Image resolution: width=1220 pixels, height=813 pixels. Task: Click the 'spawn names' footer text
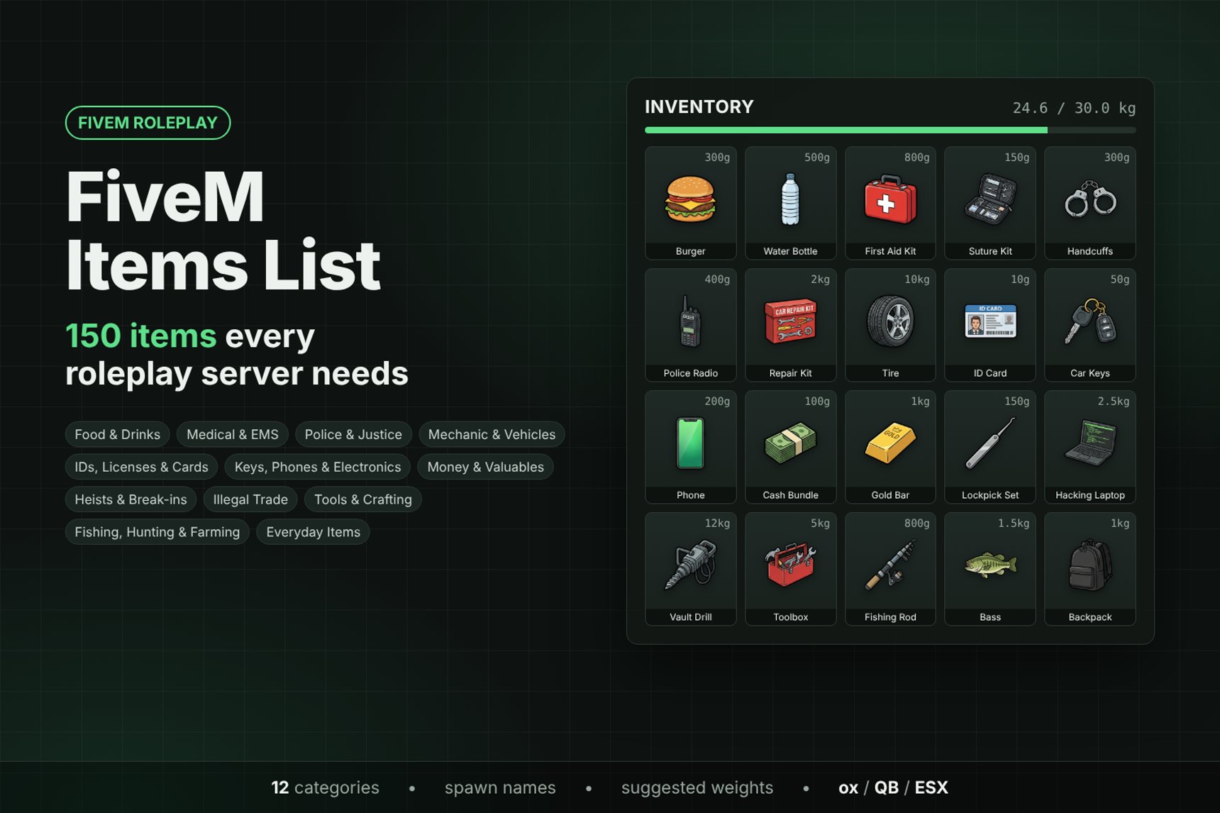point(500,788)
